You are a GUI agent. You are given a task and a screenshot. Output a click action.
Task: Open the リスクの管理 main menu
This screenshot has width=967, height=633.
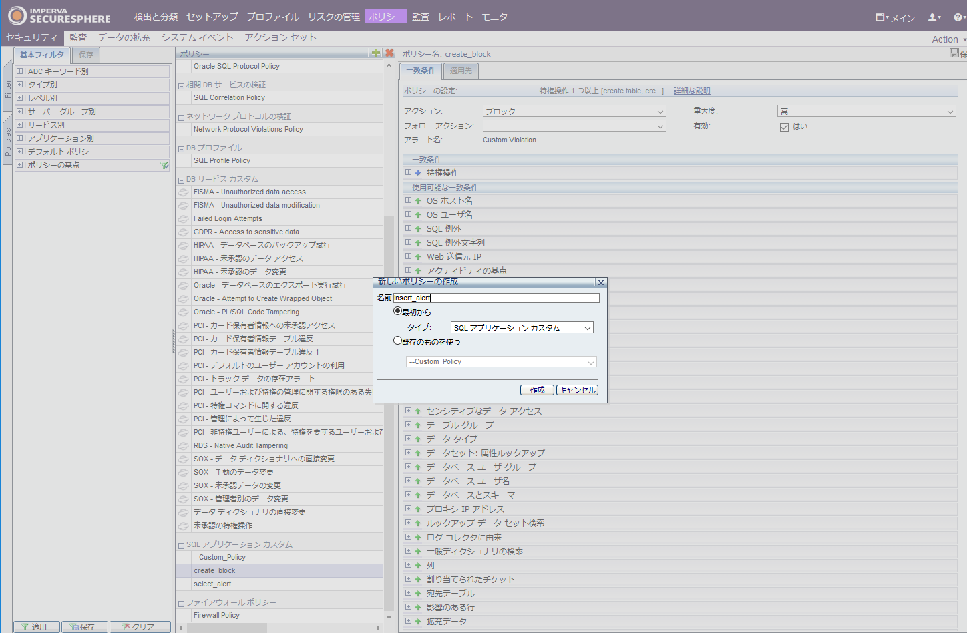[x=334, y=17]
